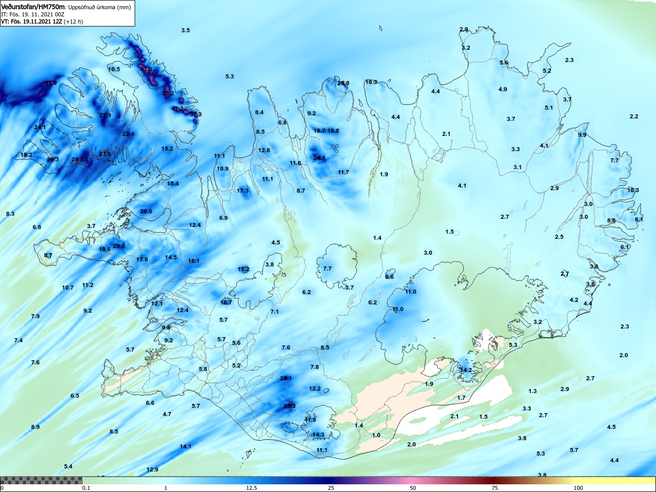
Task: Click the 75 tick label on the legend
Action: pyautogui.click(x=495, y=488)
